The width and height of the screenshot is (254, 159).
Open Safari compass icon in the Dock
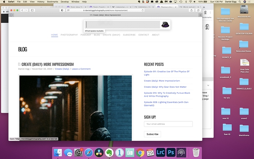click(x=89, y=153)
